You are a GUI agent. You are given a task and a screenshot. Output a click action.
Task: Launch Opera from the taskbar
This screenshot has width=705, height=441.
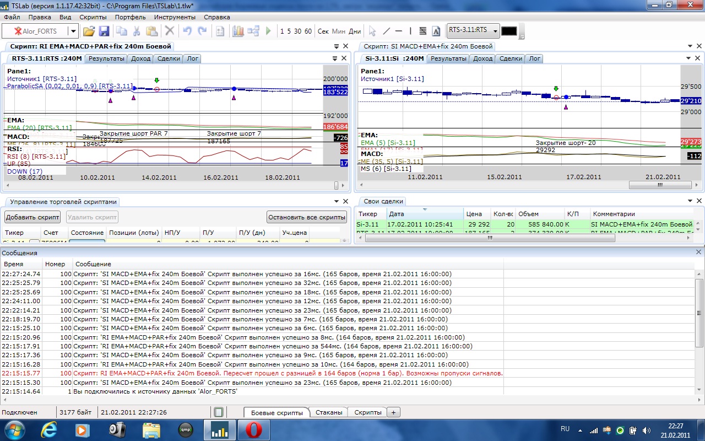coord(254,429)
